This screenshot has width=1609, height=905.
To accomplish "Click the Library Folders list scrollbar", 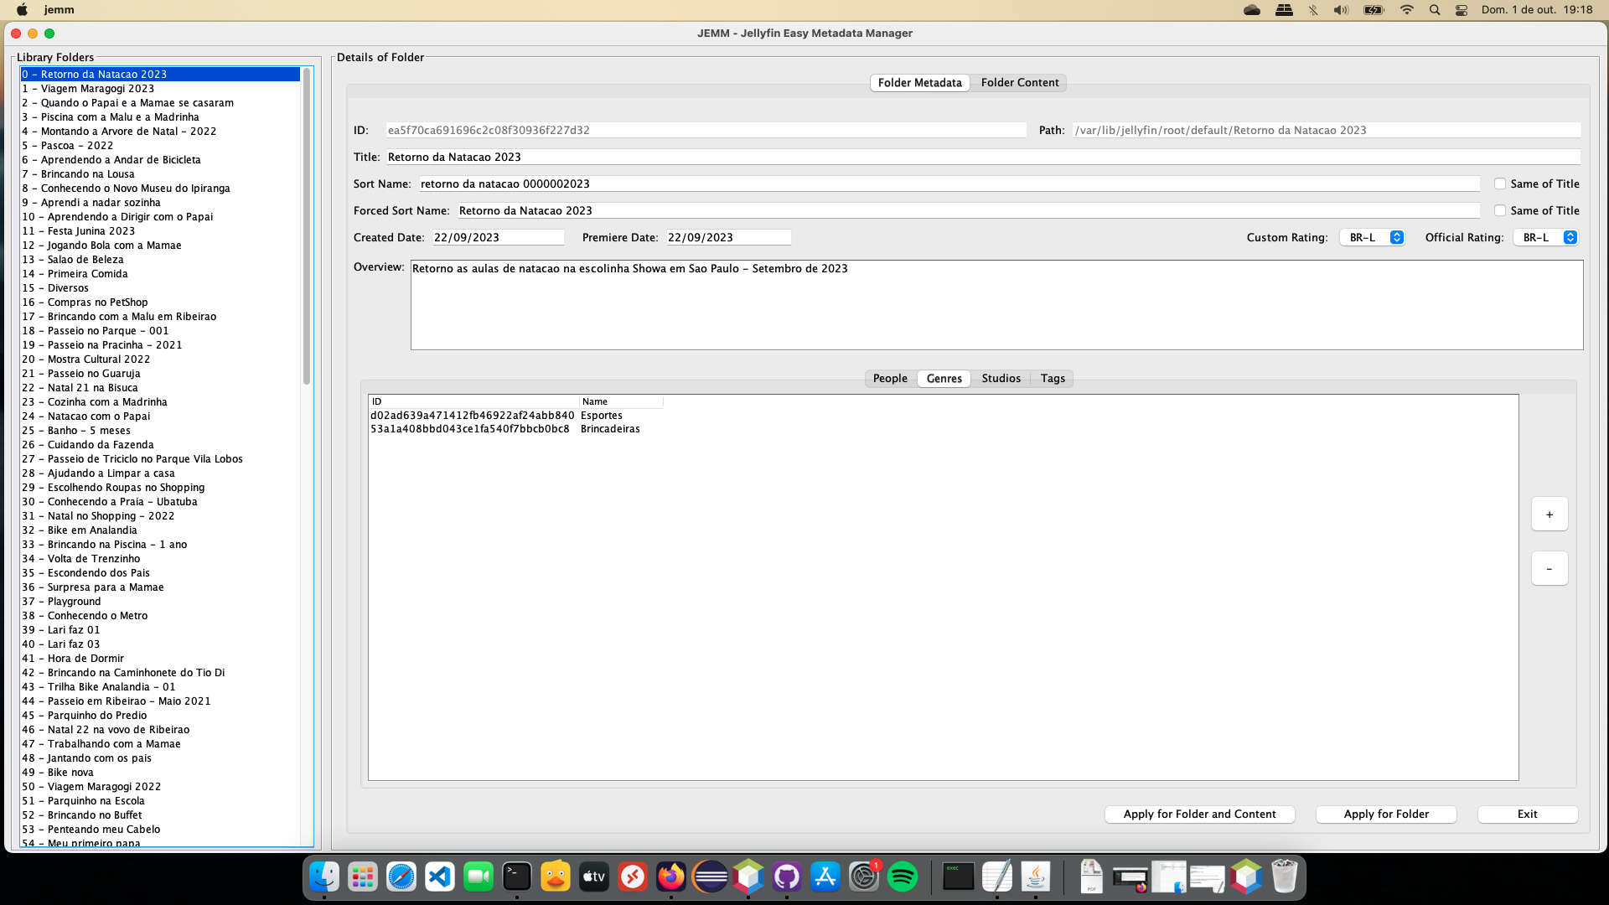I will 307,226.
